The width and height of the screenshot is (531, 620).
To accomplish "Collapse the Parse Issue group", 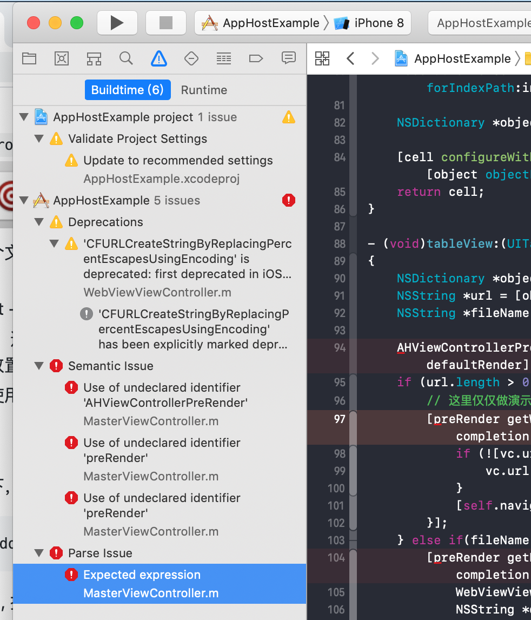I will [39, 553].
